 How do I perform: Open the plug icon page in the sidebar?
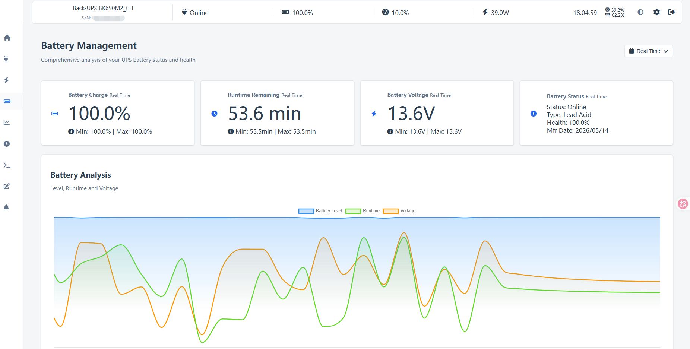[6, 59]
